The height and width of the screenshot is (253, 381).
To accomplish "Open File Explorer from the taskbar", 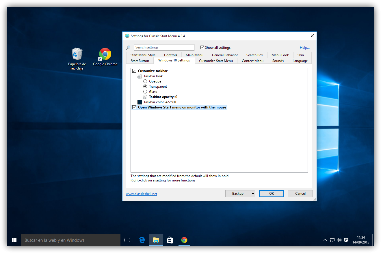I will coord(156,240).
